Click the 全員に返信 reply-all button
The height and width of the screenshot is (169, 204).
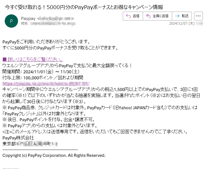coord(157,16)
